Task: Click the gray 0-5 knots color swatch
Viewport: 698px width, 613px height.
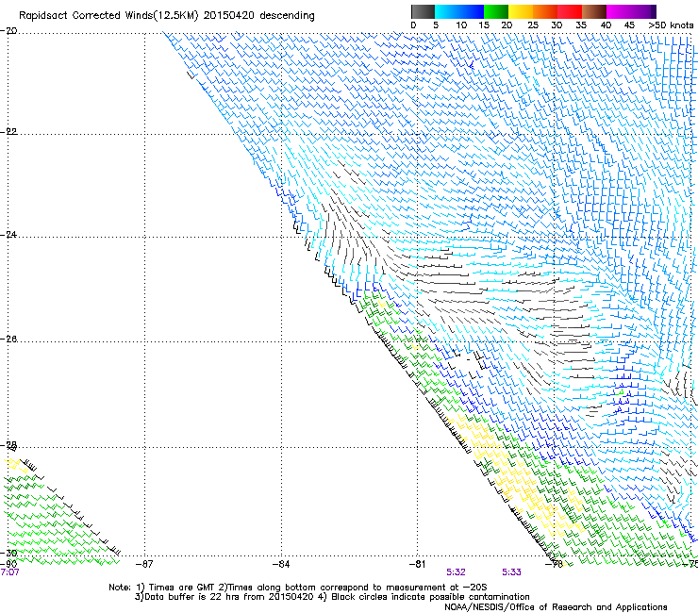Action: pos(423,11)
